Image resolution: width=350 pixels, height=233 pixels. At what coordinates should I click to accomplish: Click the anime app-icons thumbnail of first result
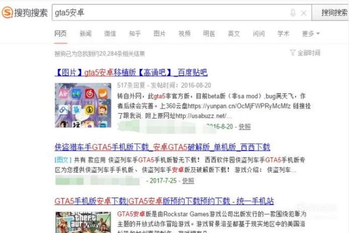83,105
